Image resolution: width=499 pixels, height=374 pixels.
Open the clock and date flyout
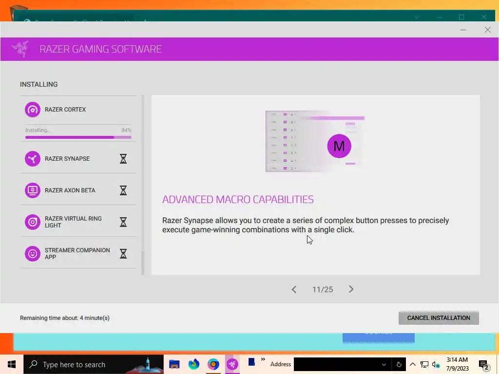coord(457,364)
